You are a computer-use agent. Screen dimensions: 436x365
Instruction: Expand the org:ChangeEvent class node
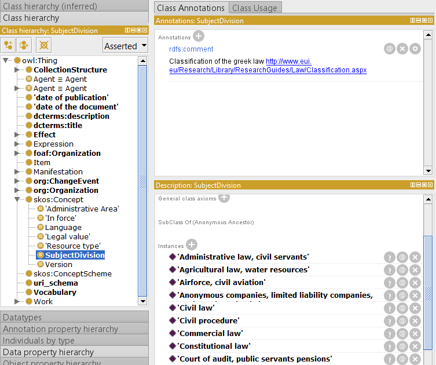point(17,181)
